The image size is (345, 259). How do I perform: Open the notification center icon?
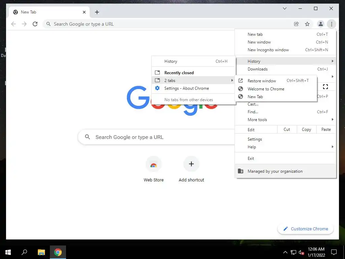point(334,252)
